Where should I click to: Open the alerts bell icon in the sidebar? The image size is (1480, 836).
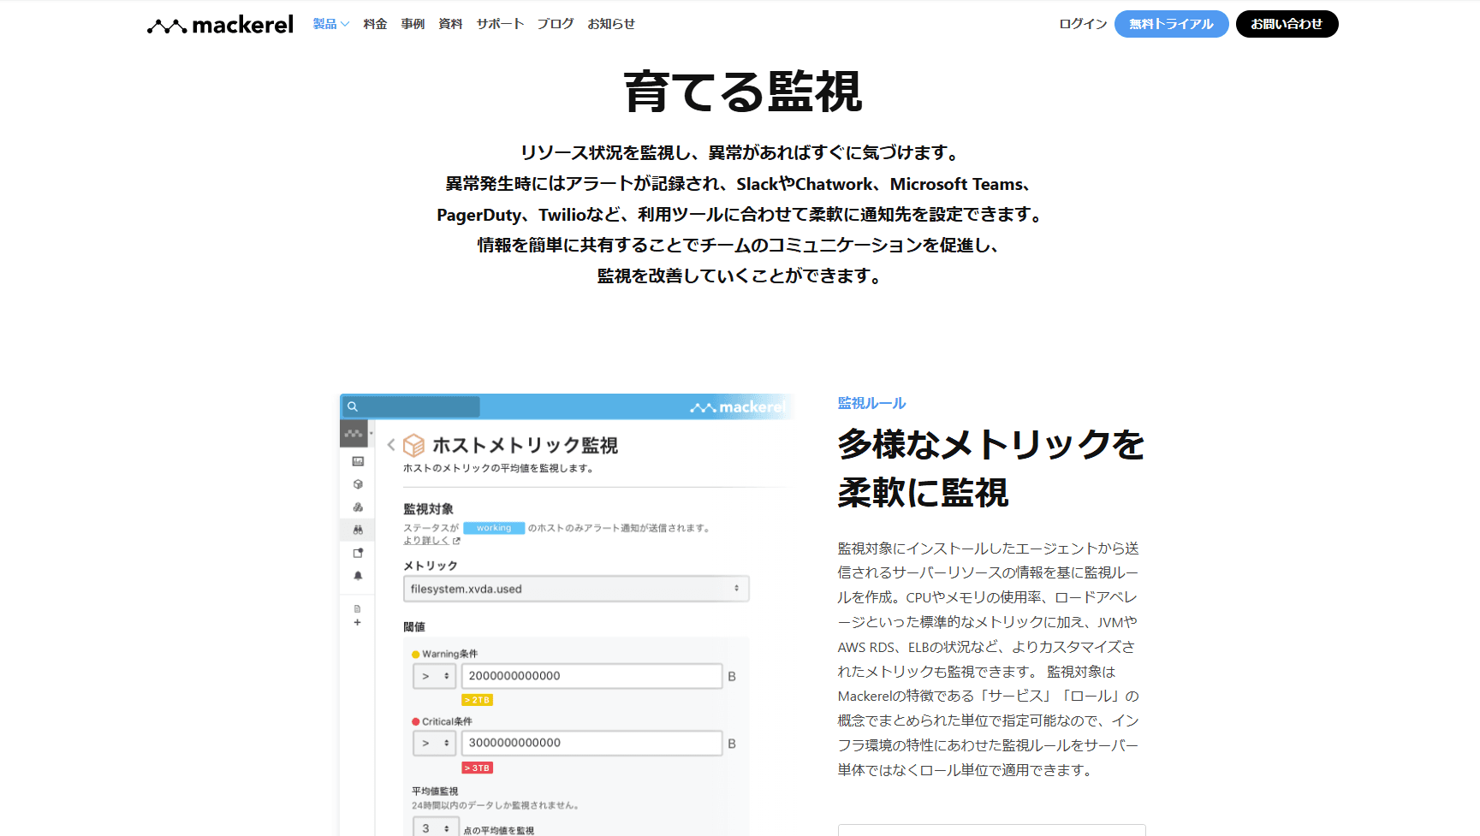[358, 576]
